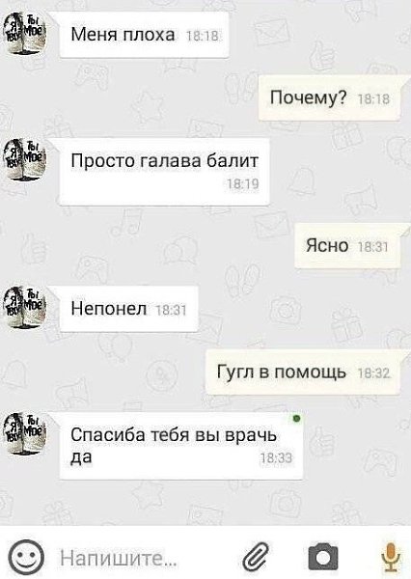Select the "Почему?" sent message
This screenshot has height=579, width=411.
(329, 97)
